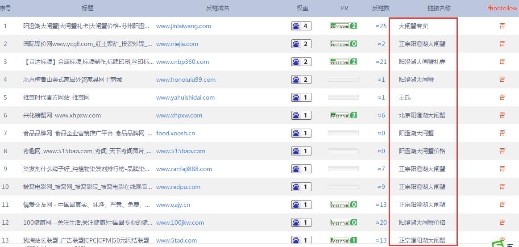This screenshot has height=247, width=519.
Task: Click Baidu weight paw icon for jinlaiwang.com row
Action: click(x=295, y=26)
